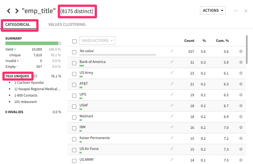Select the USAF row checkbox

tap(74, 106)
